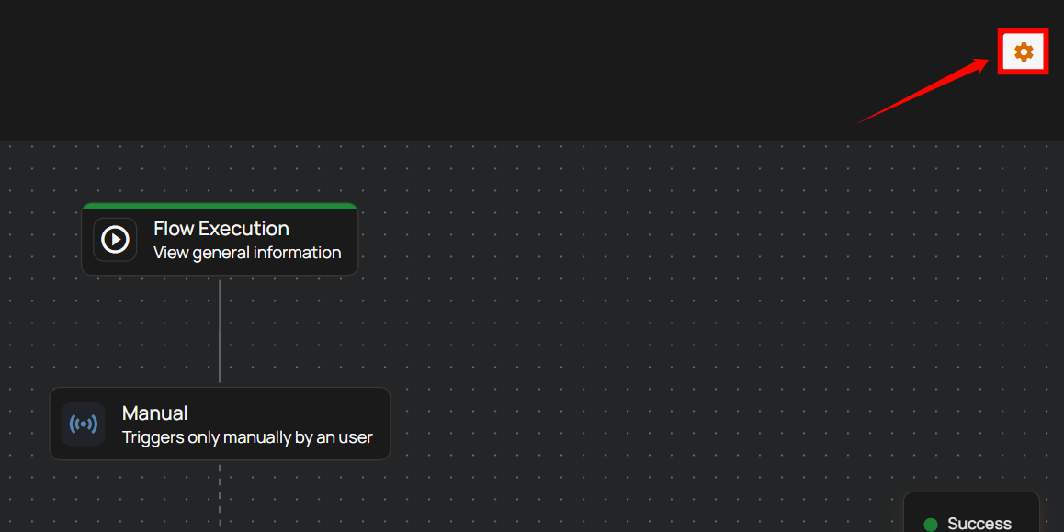Click the Success status text label

(979, 523)
